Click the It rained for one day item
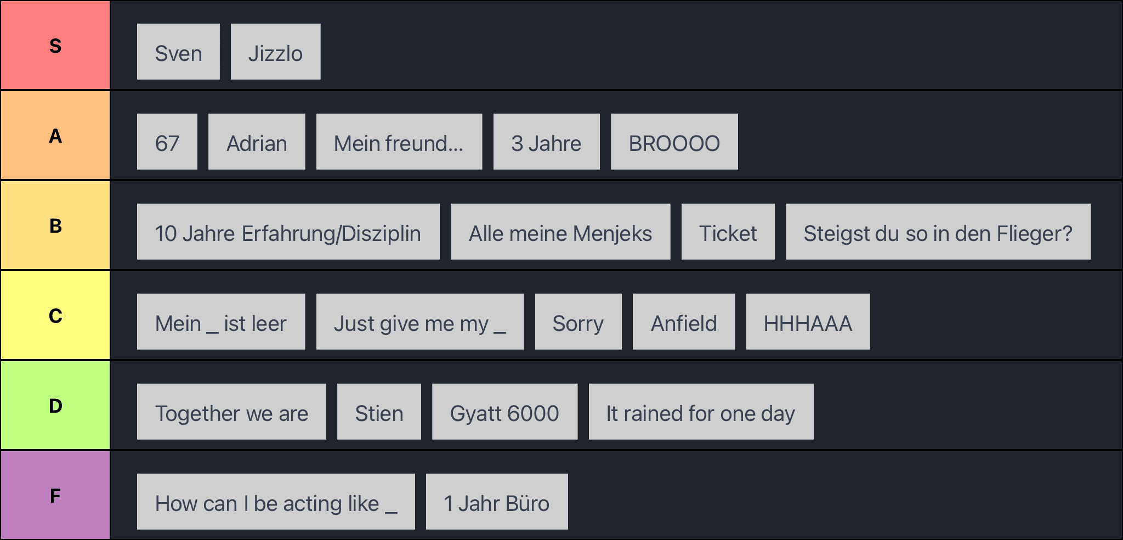 point(701,412)
